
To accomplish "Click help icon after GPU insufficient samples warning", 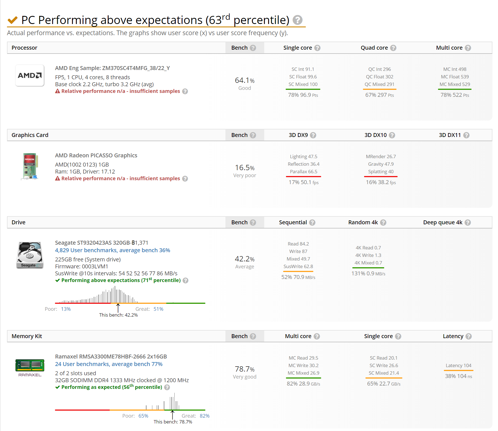I will coord(185,179).
